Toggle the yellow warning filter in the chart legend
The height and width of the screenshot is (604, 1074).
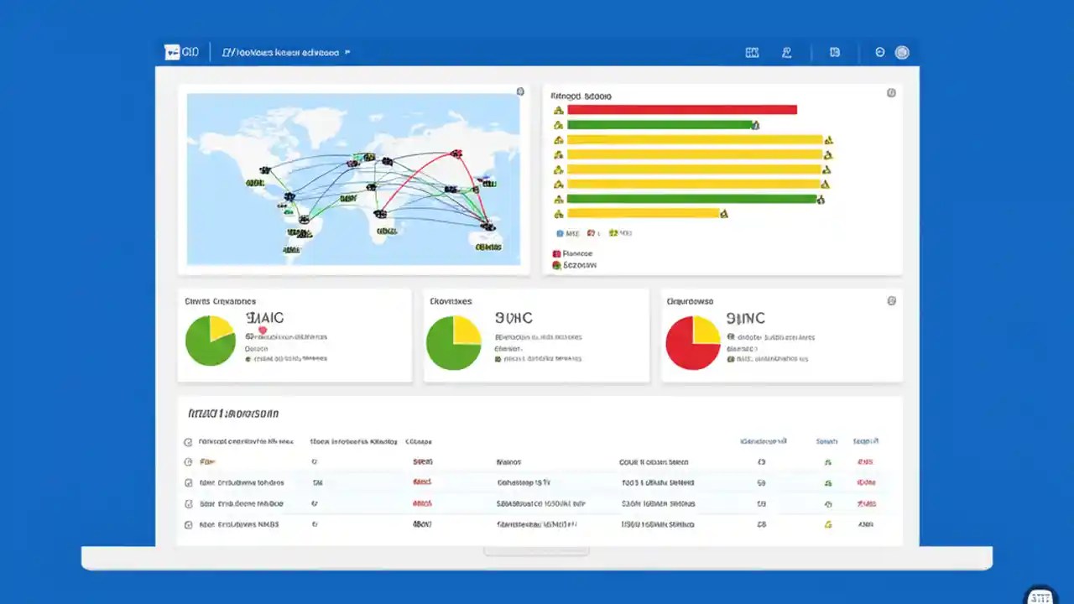tap(613, 232)
